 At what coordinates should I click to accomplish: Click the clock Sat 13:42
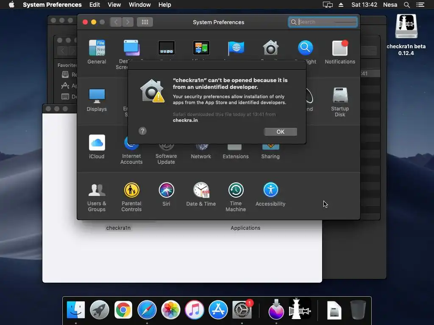[x=364, y=5]
